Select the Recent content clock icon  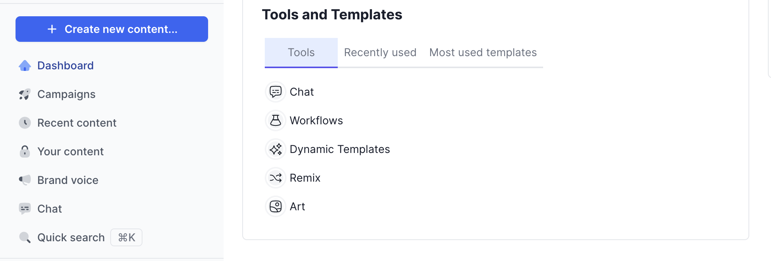click(x=25, y=123)
